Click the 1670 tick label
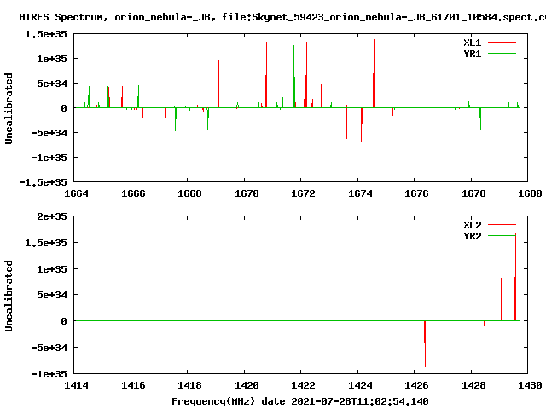546x409 pixels. click(247, 193)
